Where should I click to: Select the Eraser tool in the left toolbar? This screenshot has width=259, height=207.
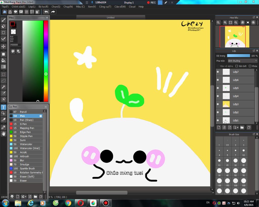[4, 26]
